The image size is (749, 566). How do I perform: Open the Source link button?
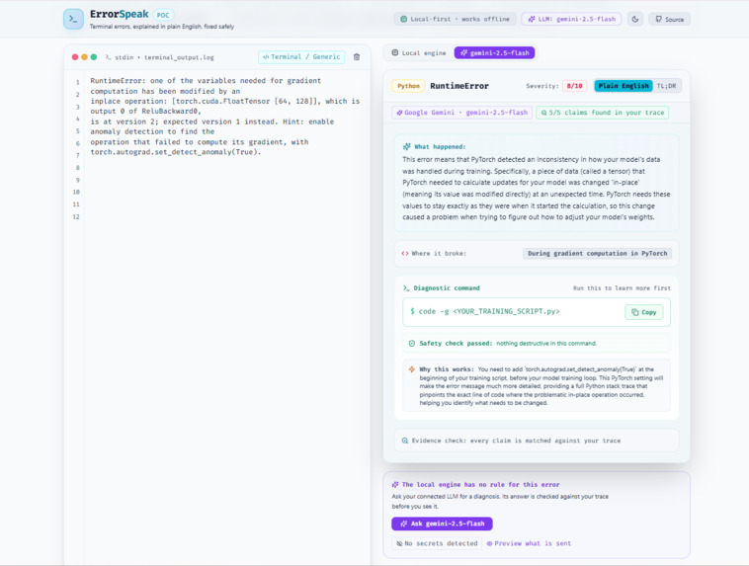click(x=669, y=19)
